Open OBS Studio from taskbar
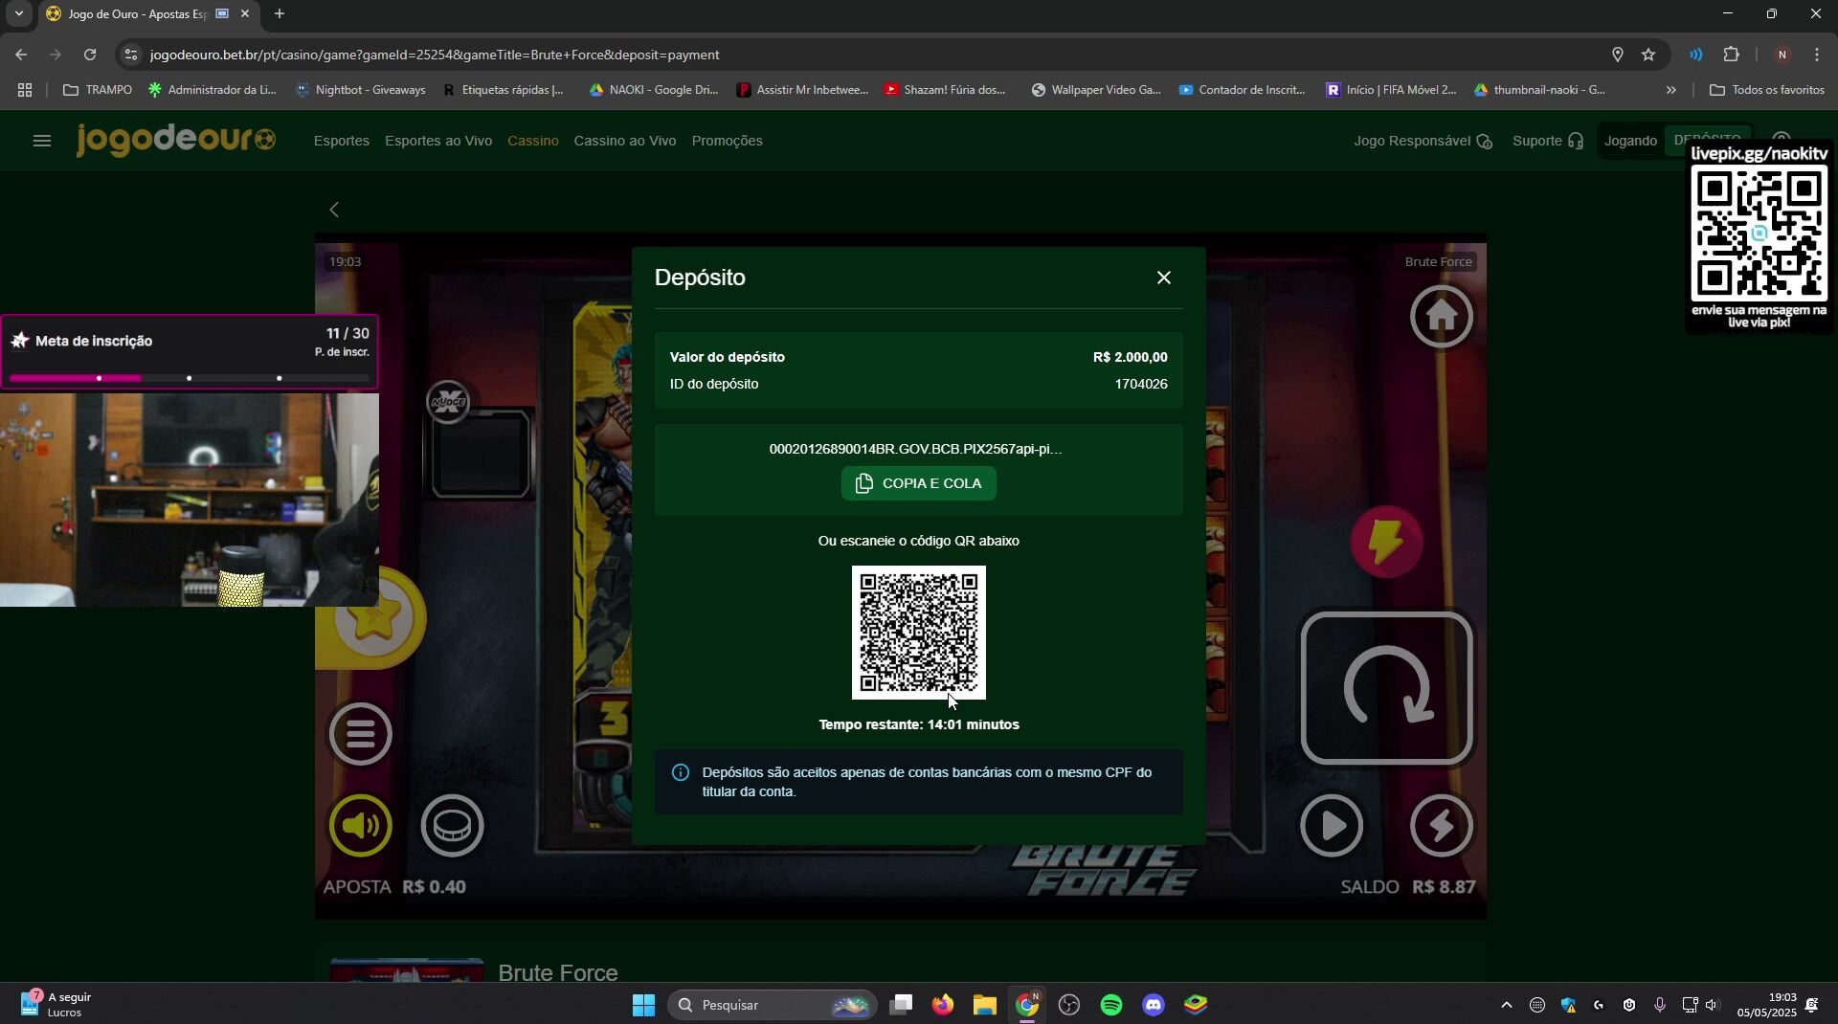This screenshot has width=1838, height=1024. click(x=1069, y=1005)
